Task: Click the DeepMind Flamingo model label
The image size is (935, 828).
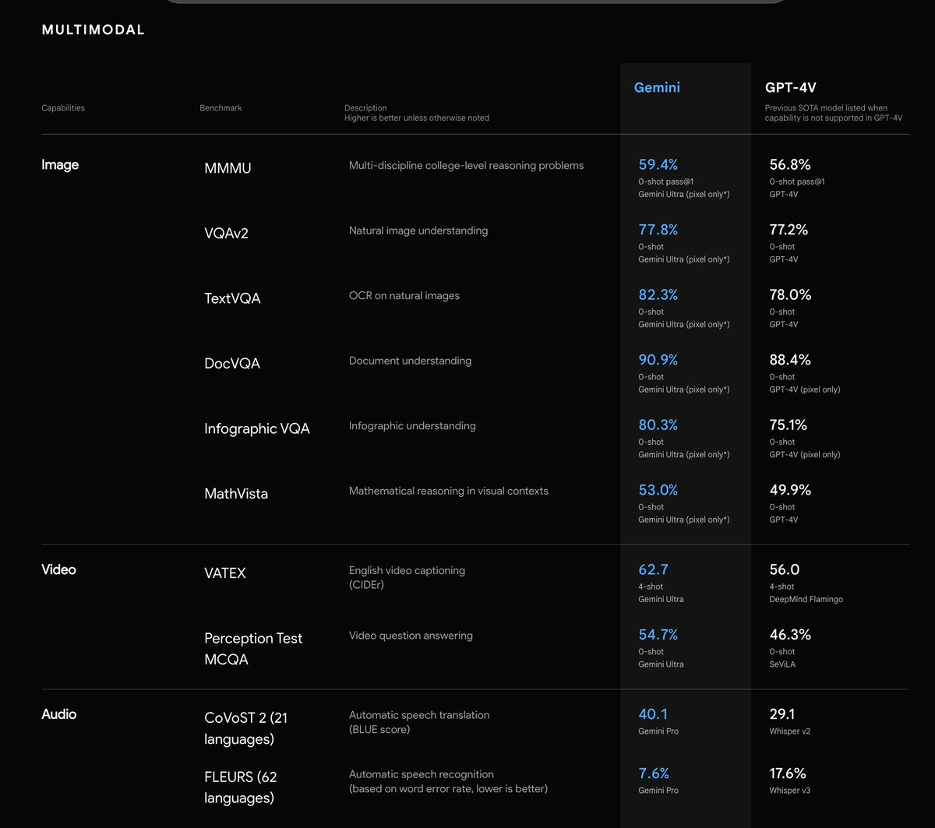Action: click(x=806, y=599)
